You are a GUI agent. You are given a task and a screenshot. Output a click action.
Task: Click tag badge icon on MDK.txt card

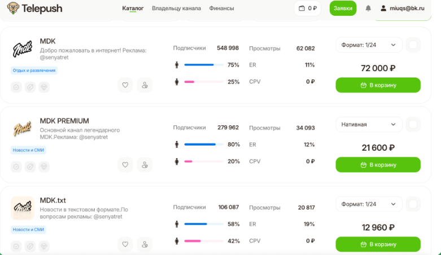coord(30,247)
